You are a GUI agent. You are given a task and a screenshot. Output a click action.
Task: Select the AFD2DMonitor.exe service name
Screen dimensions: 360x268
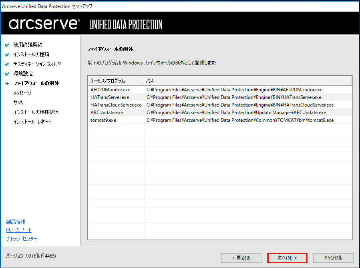(110, 90)
